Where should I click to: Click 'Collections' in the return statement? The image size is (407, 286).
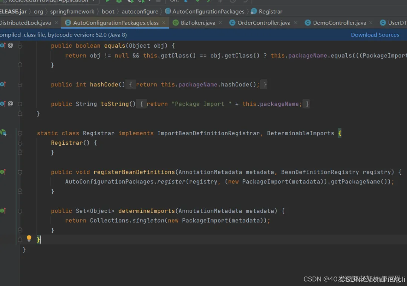click(109, 221)
